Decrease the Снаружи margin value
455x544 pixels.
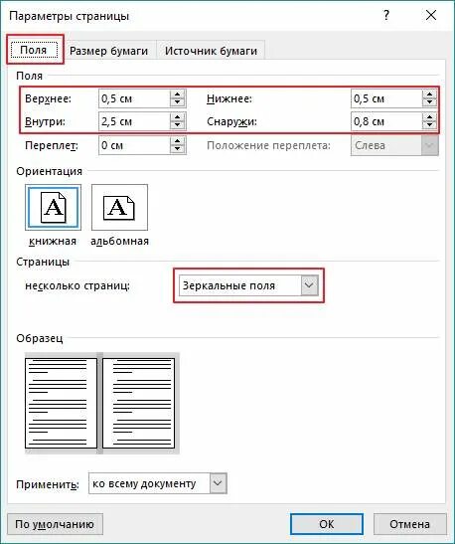click(x=430, y=125)
